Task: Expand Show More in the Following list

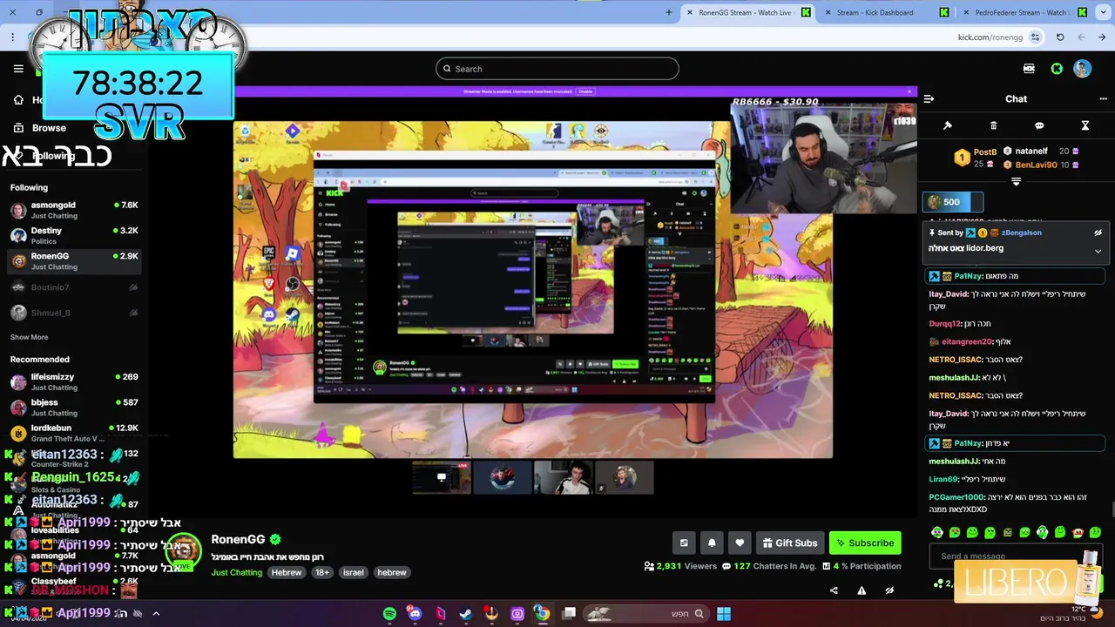Action: pos(30,337)
